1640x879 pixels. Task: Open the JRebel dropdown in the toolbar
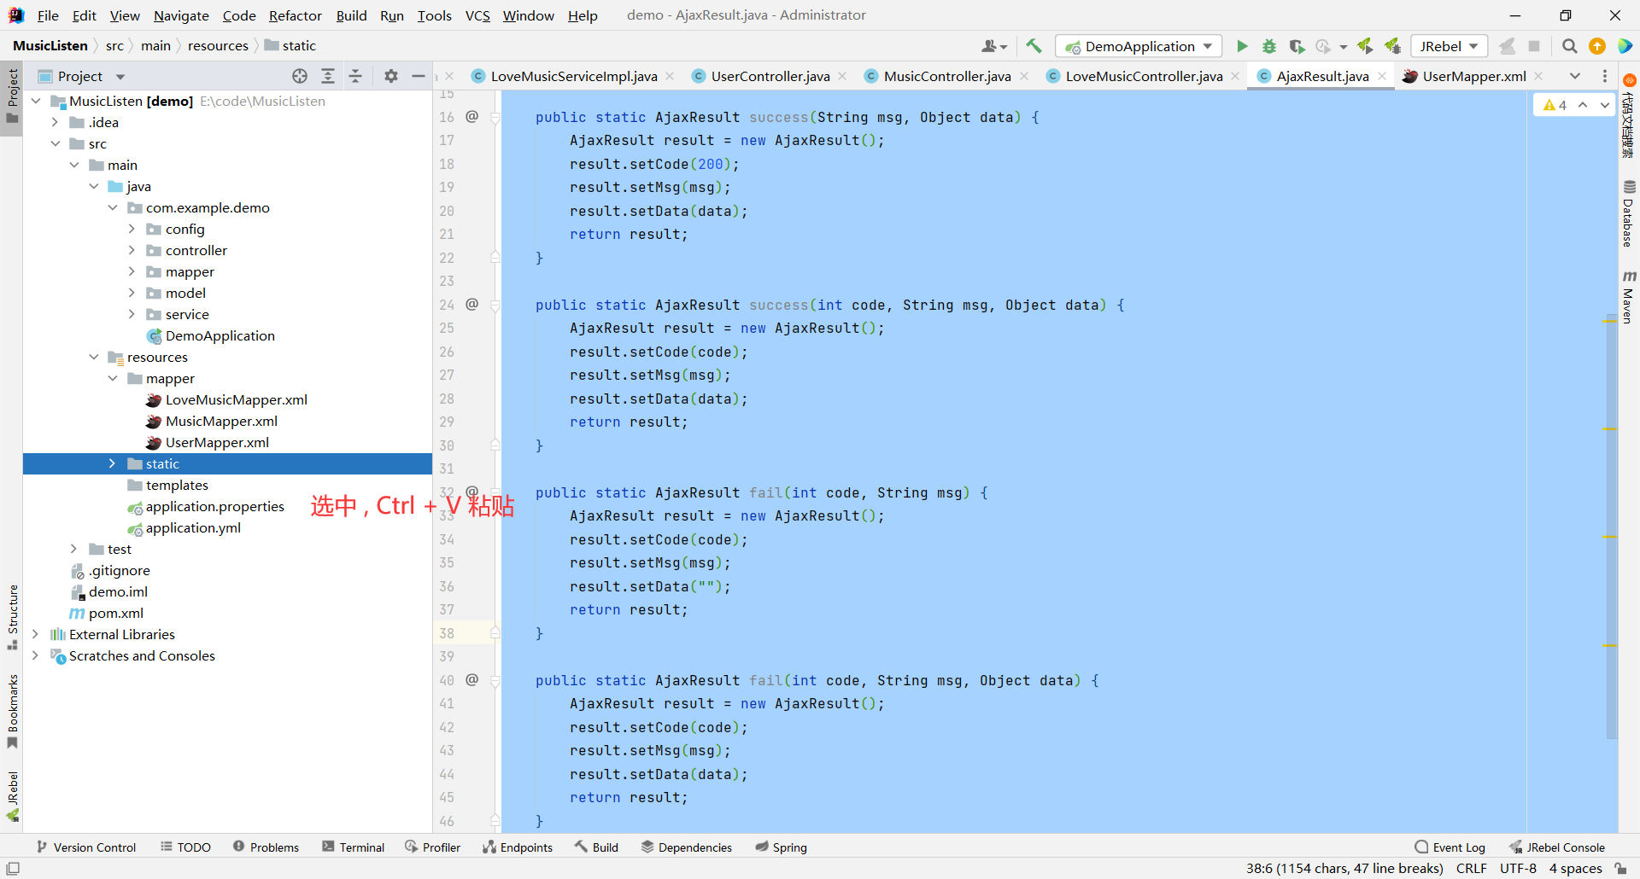click(x=1449, y=46)
